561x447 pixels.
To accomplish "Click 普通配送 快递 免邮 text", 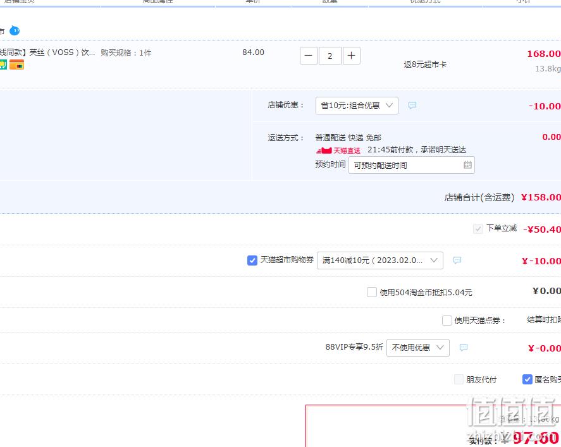I will [348, 138].
